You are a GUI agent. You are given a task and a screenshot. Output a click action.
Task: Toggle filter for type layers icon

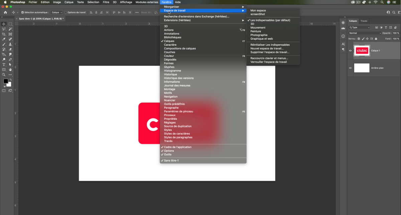point(386,27)
